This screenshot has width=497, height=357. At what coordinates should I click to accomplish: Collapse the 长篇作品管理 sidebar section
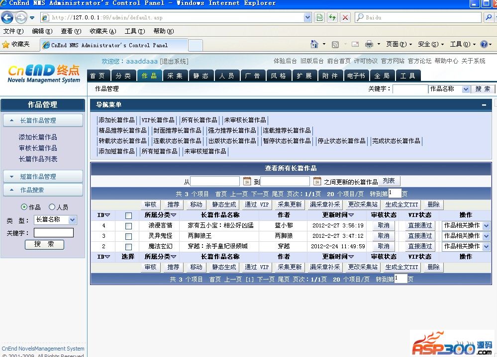[x=43, y=121]
